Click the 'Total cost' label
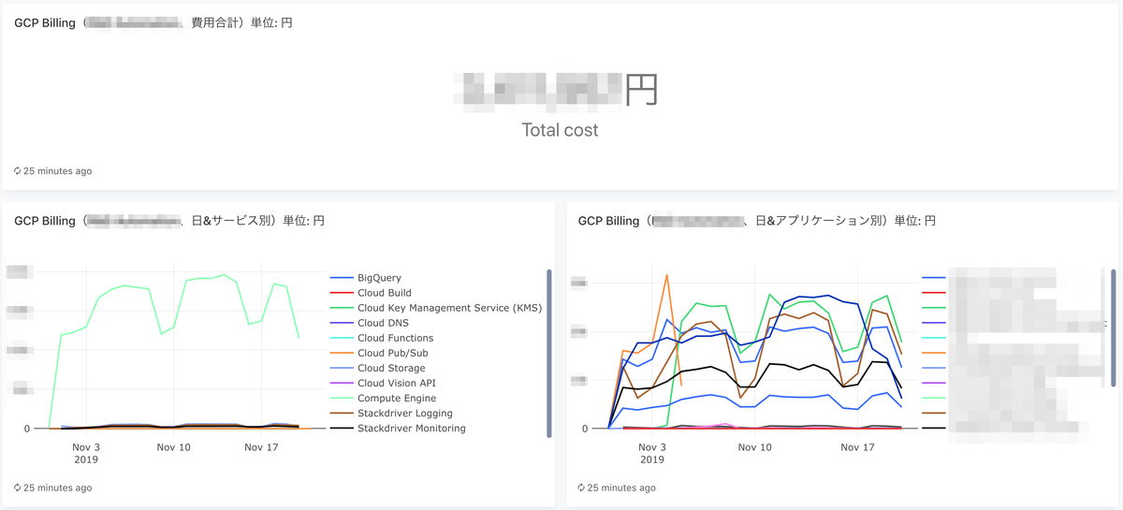 560,130
